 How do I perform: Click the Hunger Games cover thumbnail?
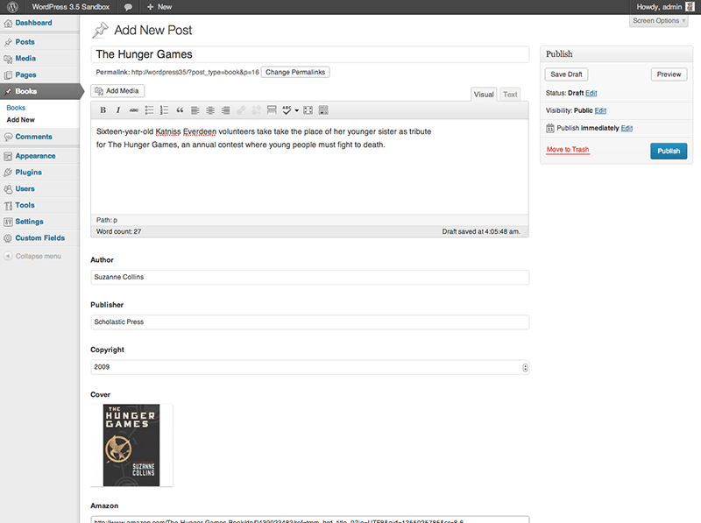point(131,445)
